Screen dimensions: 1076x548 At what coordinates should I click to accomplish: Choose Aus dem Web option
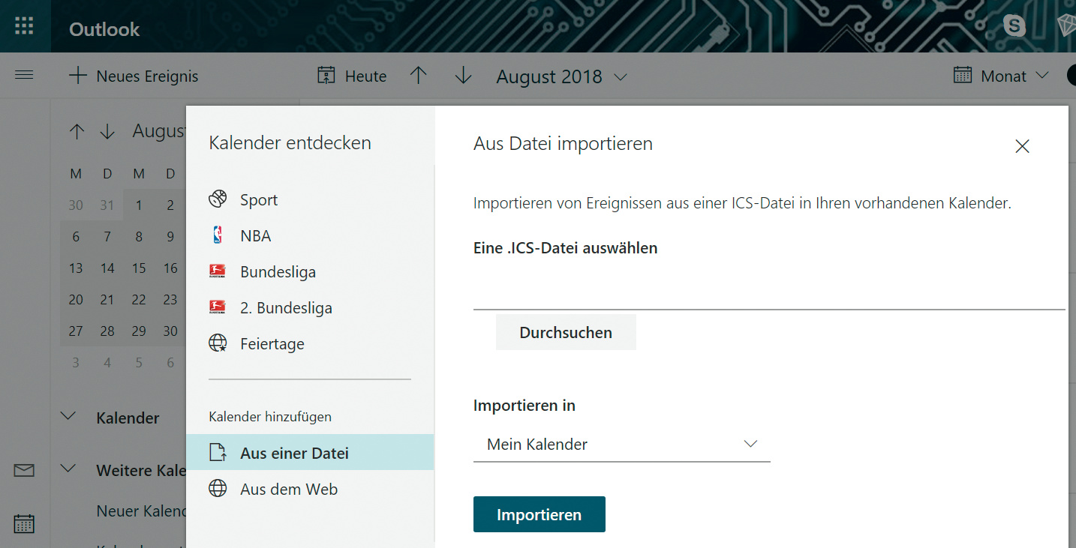(289, 490)
